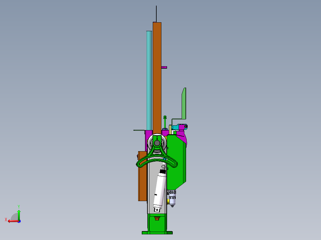Image resolution: width=321 pixels, height=240 pixels.
Task: Select the teal vertical cylinder tube
Action: 149,80
